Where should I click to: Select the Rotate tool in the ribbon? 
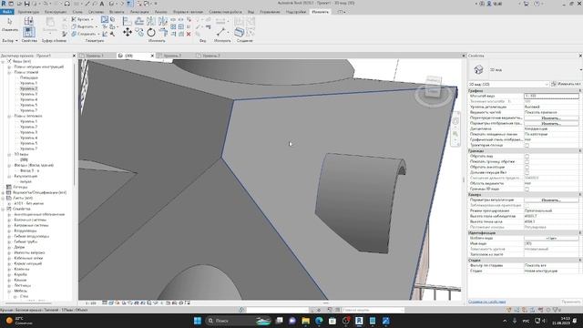pos(151,33)
